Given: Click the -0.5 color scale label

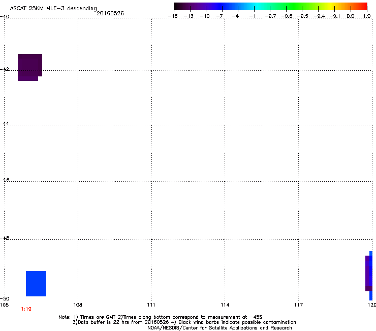Looking at the screenshot, I should point(303,16).
